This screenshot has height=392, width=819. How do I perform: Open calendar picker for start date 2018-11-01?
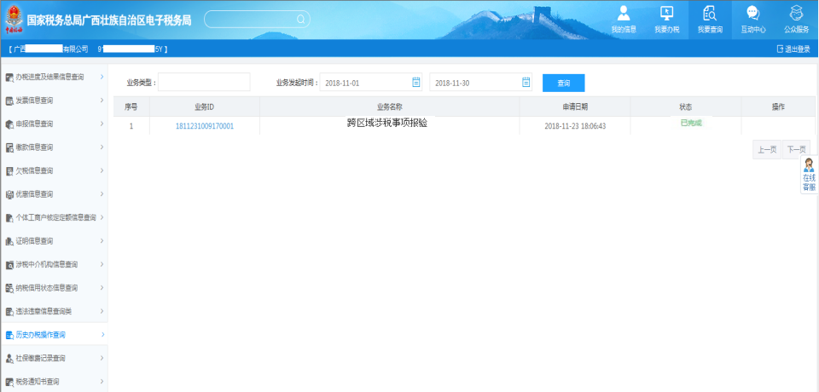pyautogui.click(x=416, y=82)
